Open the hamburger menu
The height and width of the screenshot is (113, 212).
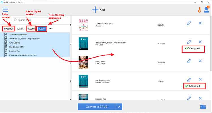(5, 10)
